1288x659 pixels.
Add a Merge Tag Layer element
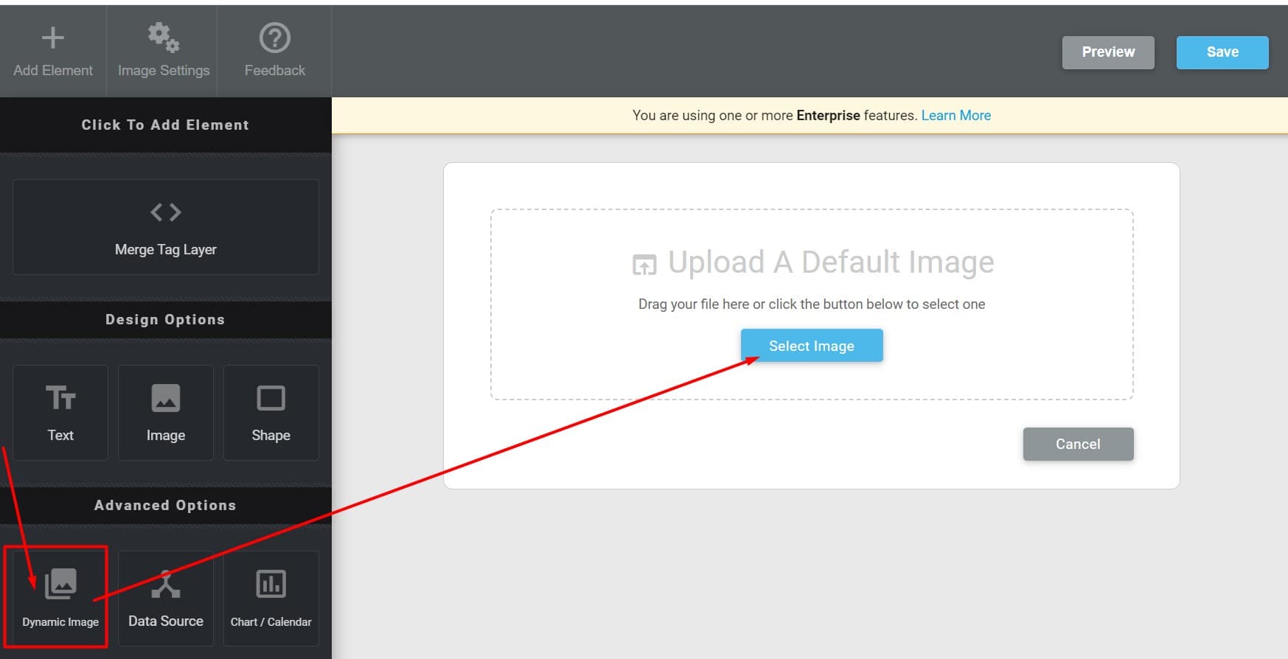(x=165, y=227)
